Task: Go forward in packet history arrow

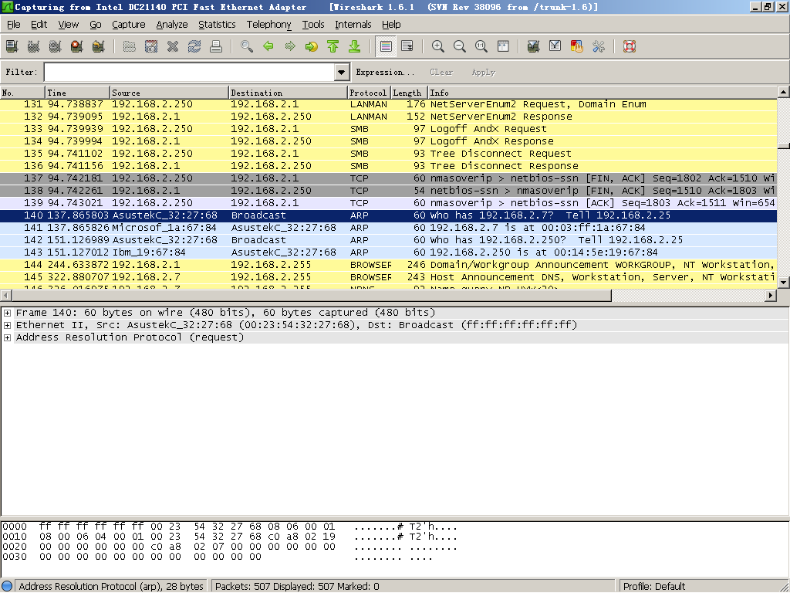Action: point(290,47)
